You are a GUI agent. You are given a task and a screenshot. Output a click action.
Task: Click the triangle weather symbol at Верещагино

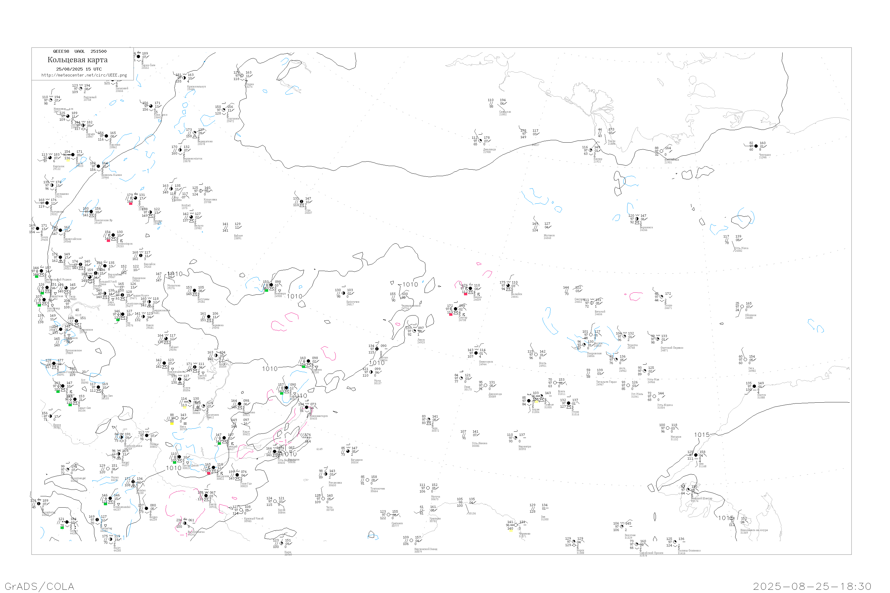195,136
